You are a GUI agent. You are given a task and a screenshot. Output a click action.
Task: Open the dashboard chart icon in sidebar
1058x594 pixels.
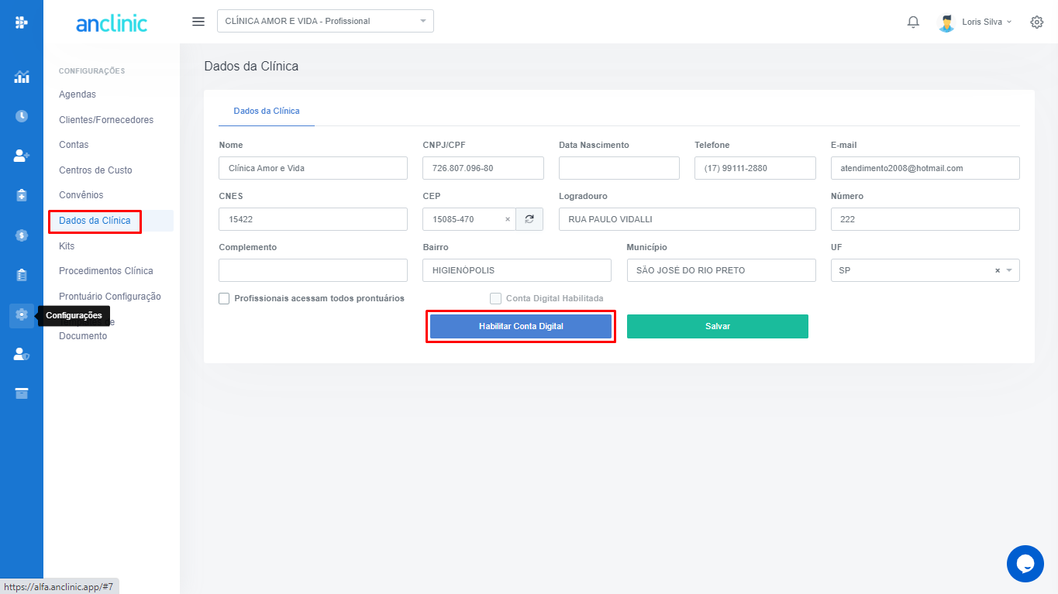pyautogui.click(x=22, y=77)
